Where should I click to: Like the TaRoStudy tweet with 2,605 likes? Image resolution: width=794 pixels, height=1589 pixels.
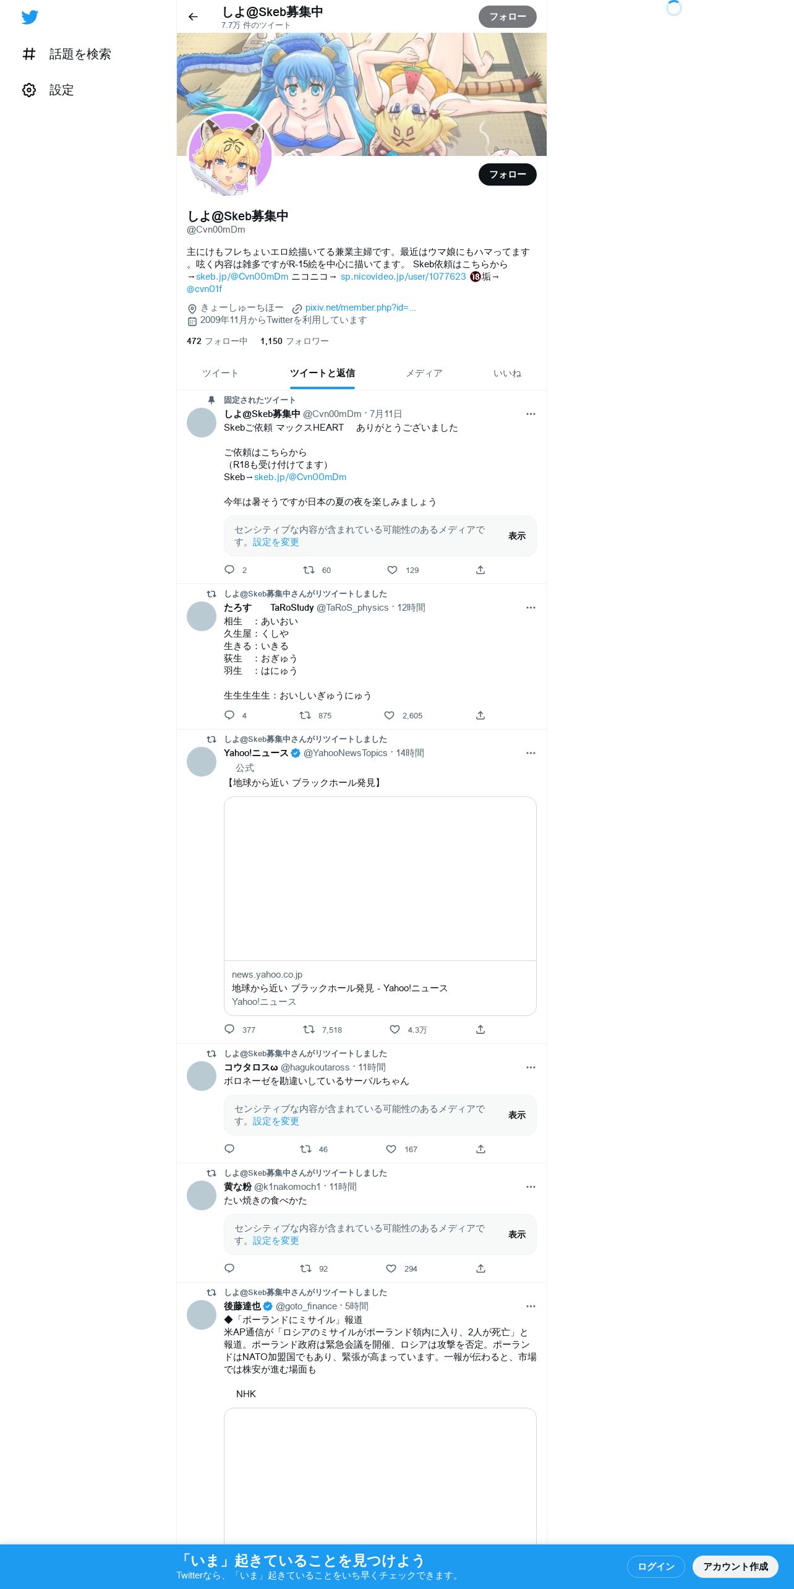(x=390, y=715)
